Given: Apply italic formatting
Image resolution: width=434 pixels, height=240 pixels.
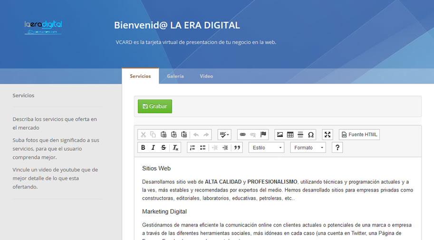Looking at the screenshot, I should pyautogui.click(x=153, y=148).
